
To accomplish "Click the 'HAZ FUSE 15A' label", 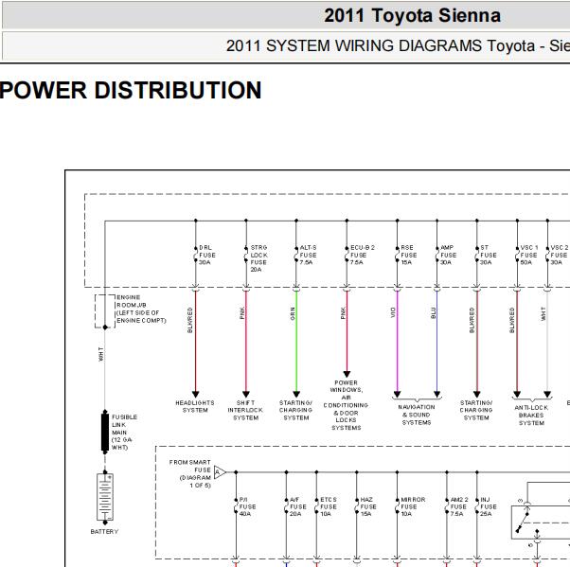I will [368, 506].
